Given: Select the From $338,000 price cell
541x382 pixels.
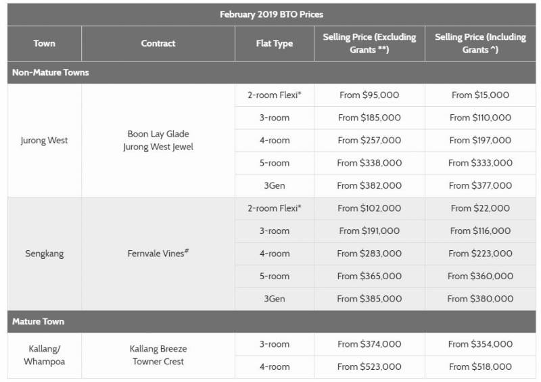Looking at the screenshot, I should [x=369, y=163].
